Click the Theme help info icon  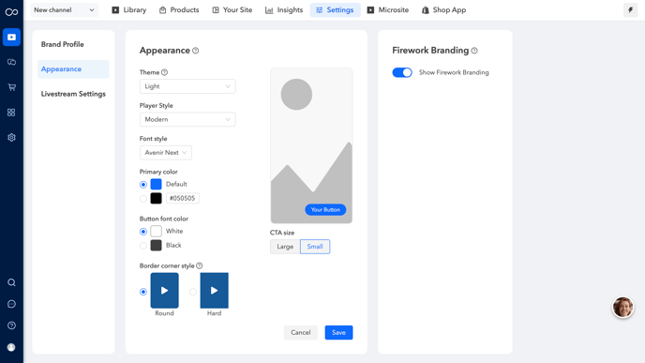point(165,72)
